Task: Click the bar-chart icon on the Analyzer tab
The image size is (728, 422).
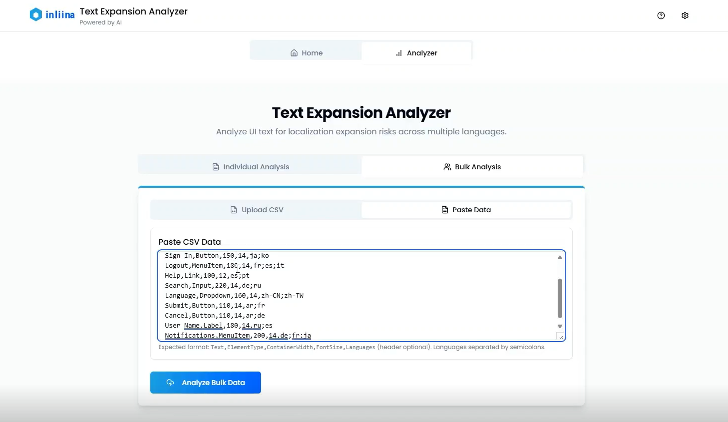Action: (398, 52)
